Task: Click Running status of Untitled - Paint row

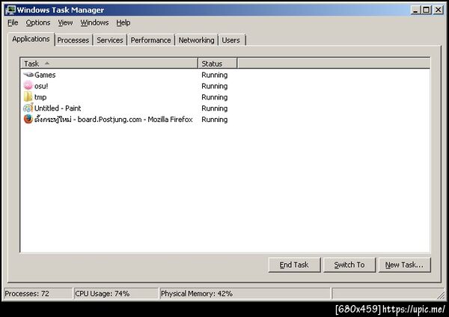Action: 215,108
